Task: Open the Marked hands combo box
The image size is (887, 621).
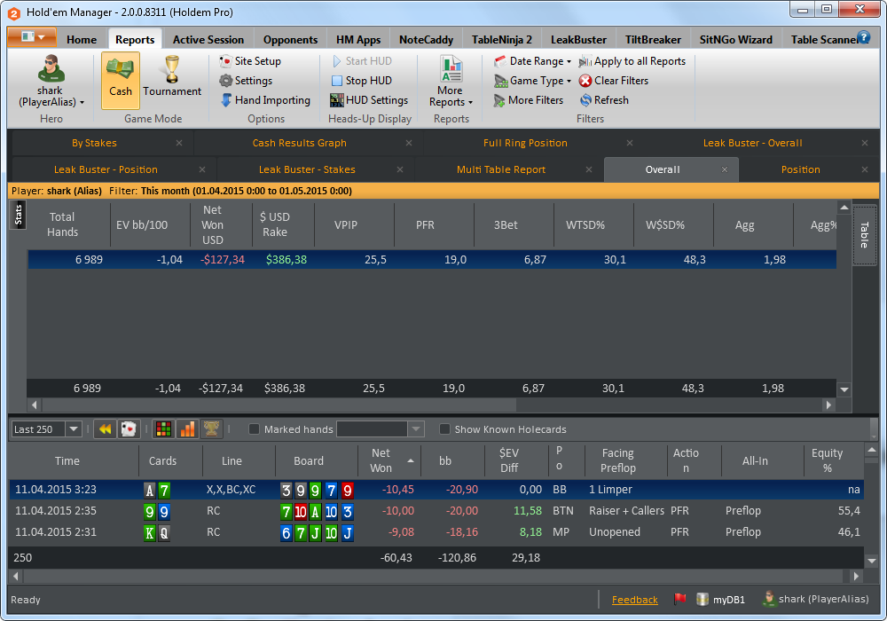Action: [381, 429]
